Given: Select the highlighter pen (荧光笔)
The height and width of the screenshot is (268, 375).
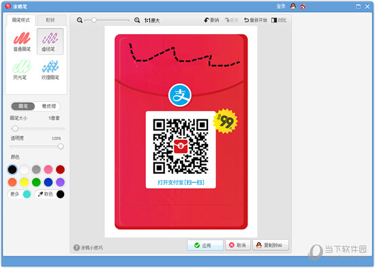Looking at the screenshot, I should (22, 70).
